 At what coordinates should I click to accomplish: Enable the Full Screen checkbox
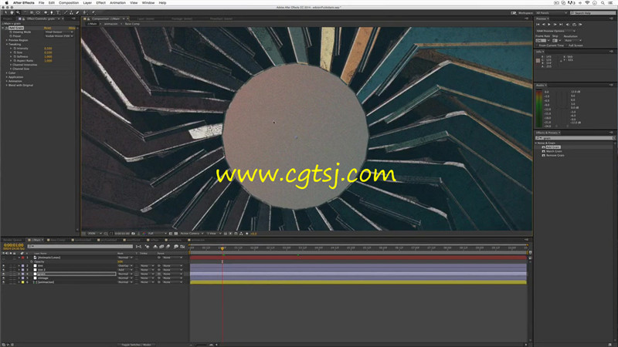pyautogui.click(x=567, y=45)
